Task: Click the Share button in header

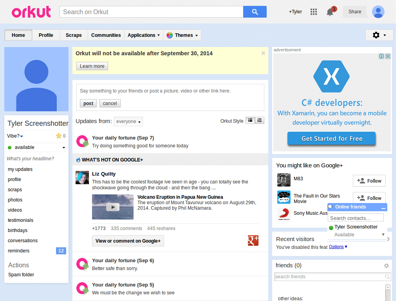Action: tap(355, 12)
